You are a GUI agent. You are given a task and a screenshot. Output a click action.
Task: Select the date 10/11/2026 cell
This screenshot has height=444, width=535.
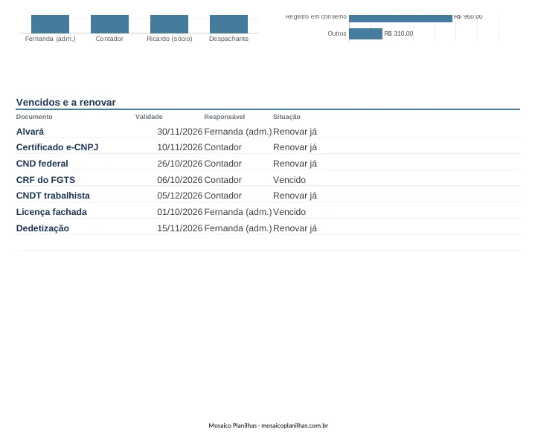point(180,147)
